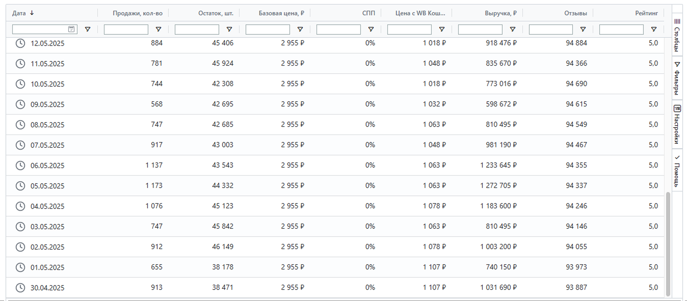Click the clock icon for 01.05.2025

(x=20, y=267)
